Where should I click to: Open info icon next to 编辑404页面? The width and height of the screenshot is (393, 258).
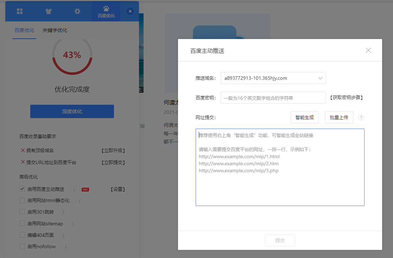pyautogui.click(x=63, y=235)
